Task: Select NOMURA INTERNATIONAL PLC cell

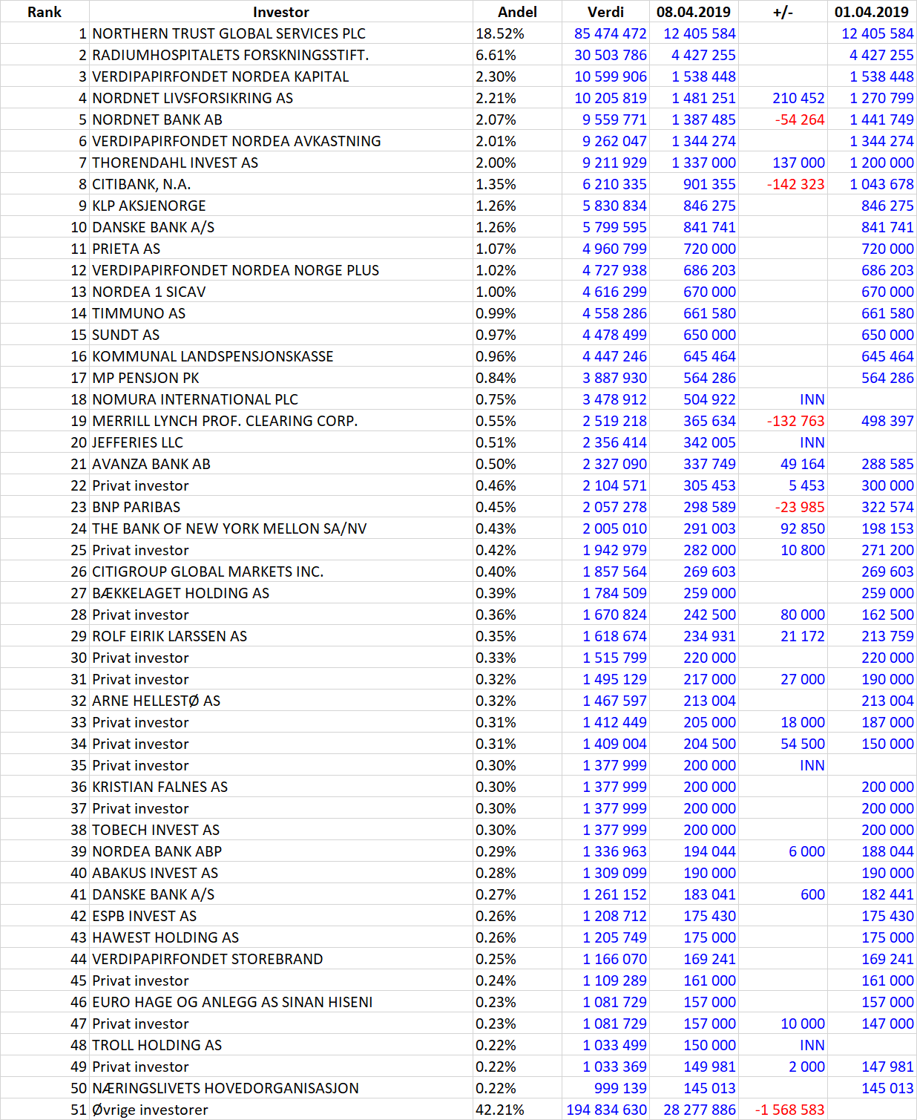Action: (x=280, y=399)
